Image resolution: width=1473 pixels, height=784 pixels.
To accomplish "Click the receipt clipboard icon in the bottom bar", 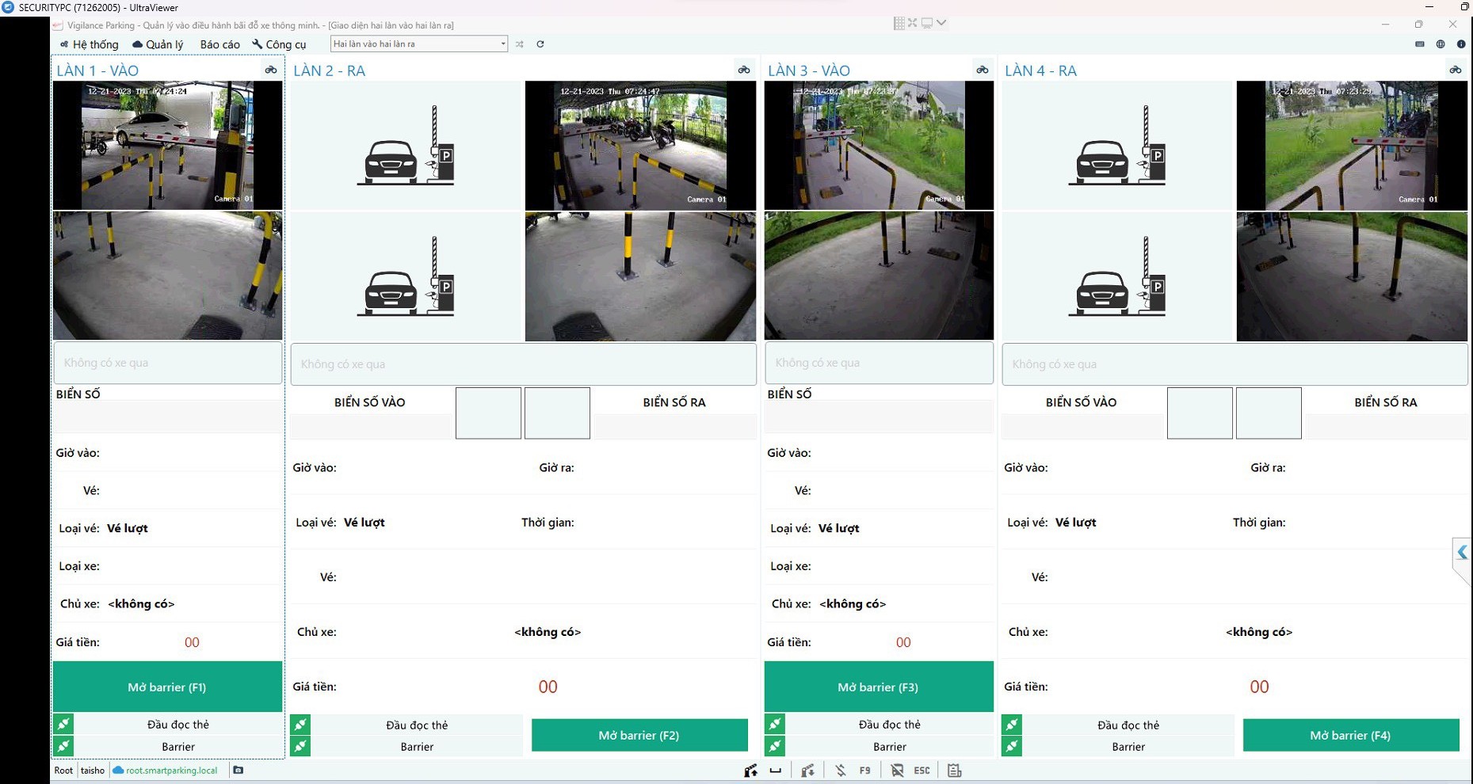I will 955,771.
